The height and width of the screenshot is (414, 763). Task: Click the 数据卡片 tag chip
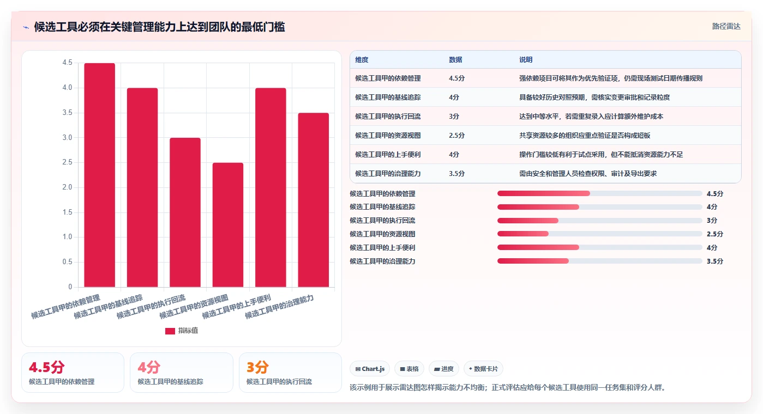pyautogui.click(x=484, y=369)
